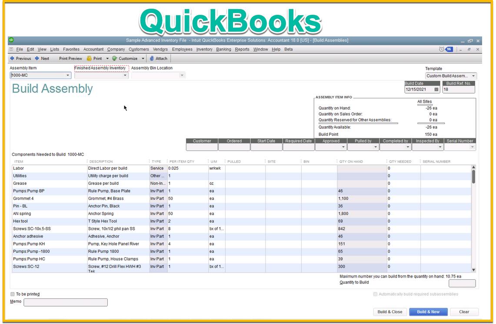Select the Grommet 4 item cell
This screenshot has height=324, width=496.
pos(50,199)
